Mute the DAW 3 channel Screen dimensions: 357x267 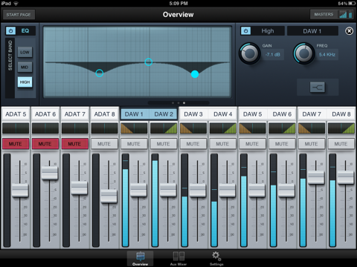(x=193, y=144)
